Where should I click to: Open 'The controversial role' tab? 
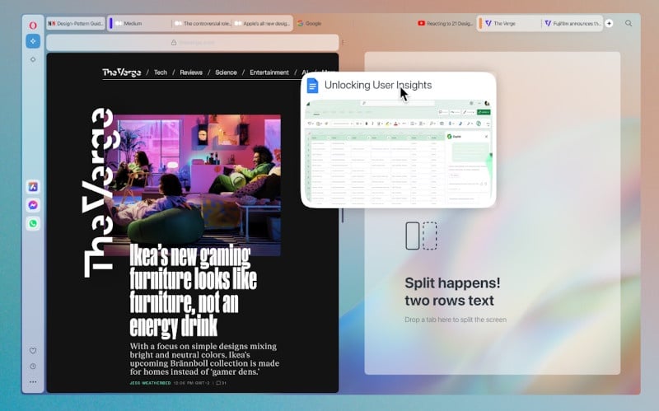(x=203, y=24)
